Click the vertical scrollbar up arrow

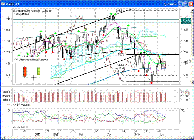click(x=192, y=11)
